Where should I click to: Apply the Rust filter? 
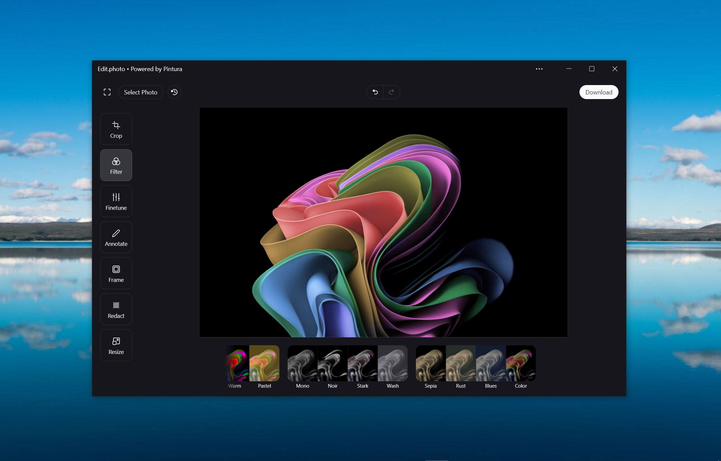coord(461,367)
